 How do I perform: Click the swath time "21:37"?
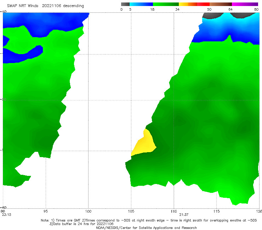tap(184, 215)
